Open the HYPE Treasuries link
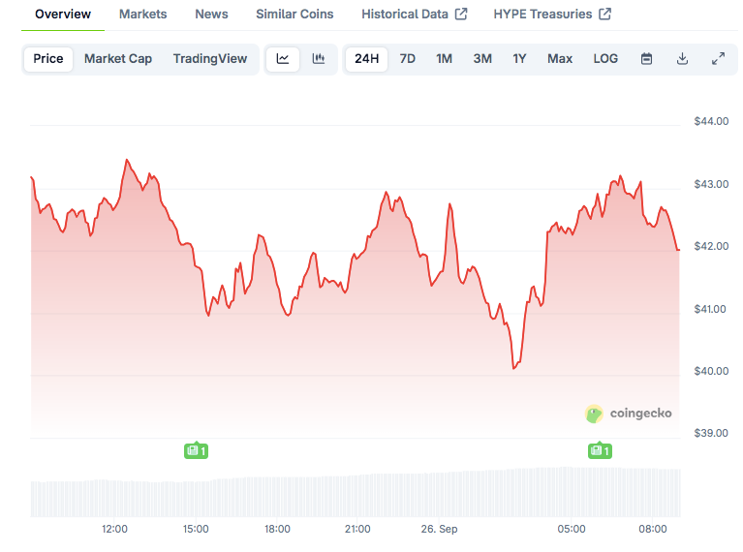 click(542, 15)
